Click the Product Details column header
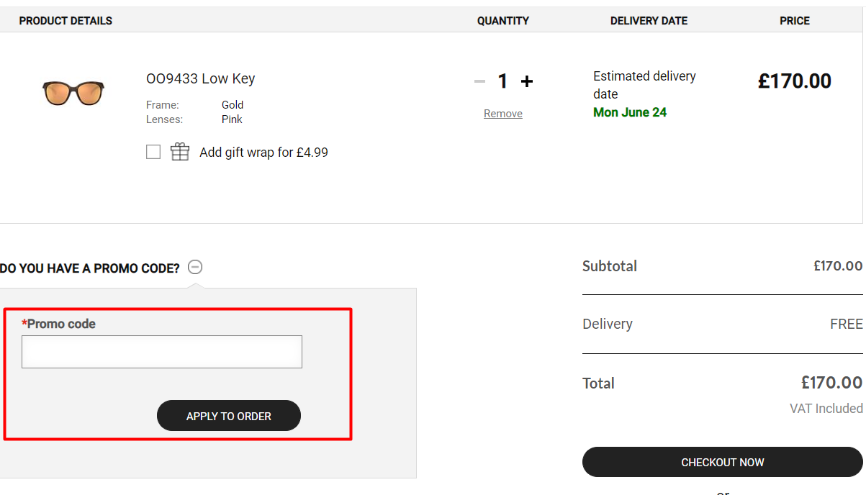The image size is (866, 495). (x=66, y=21)
